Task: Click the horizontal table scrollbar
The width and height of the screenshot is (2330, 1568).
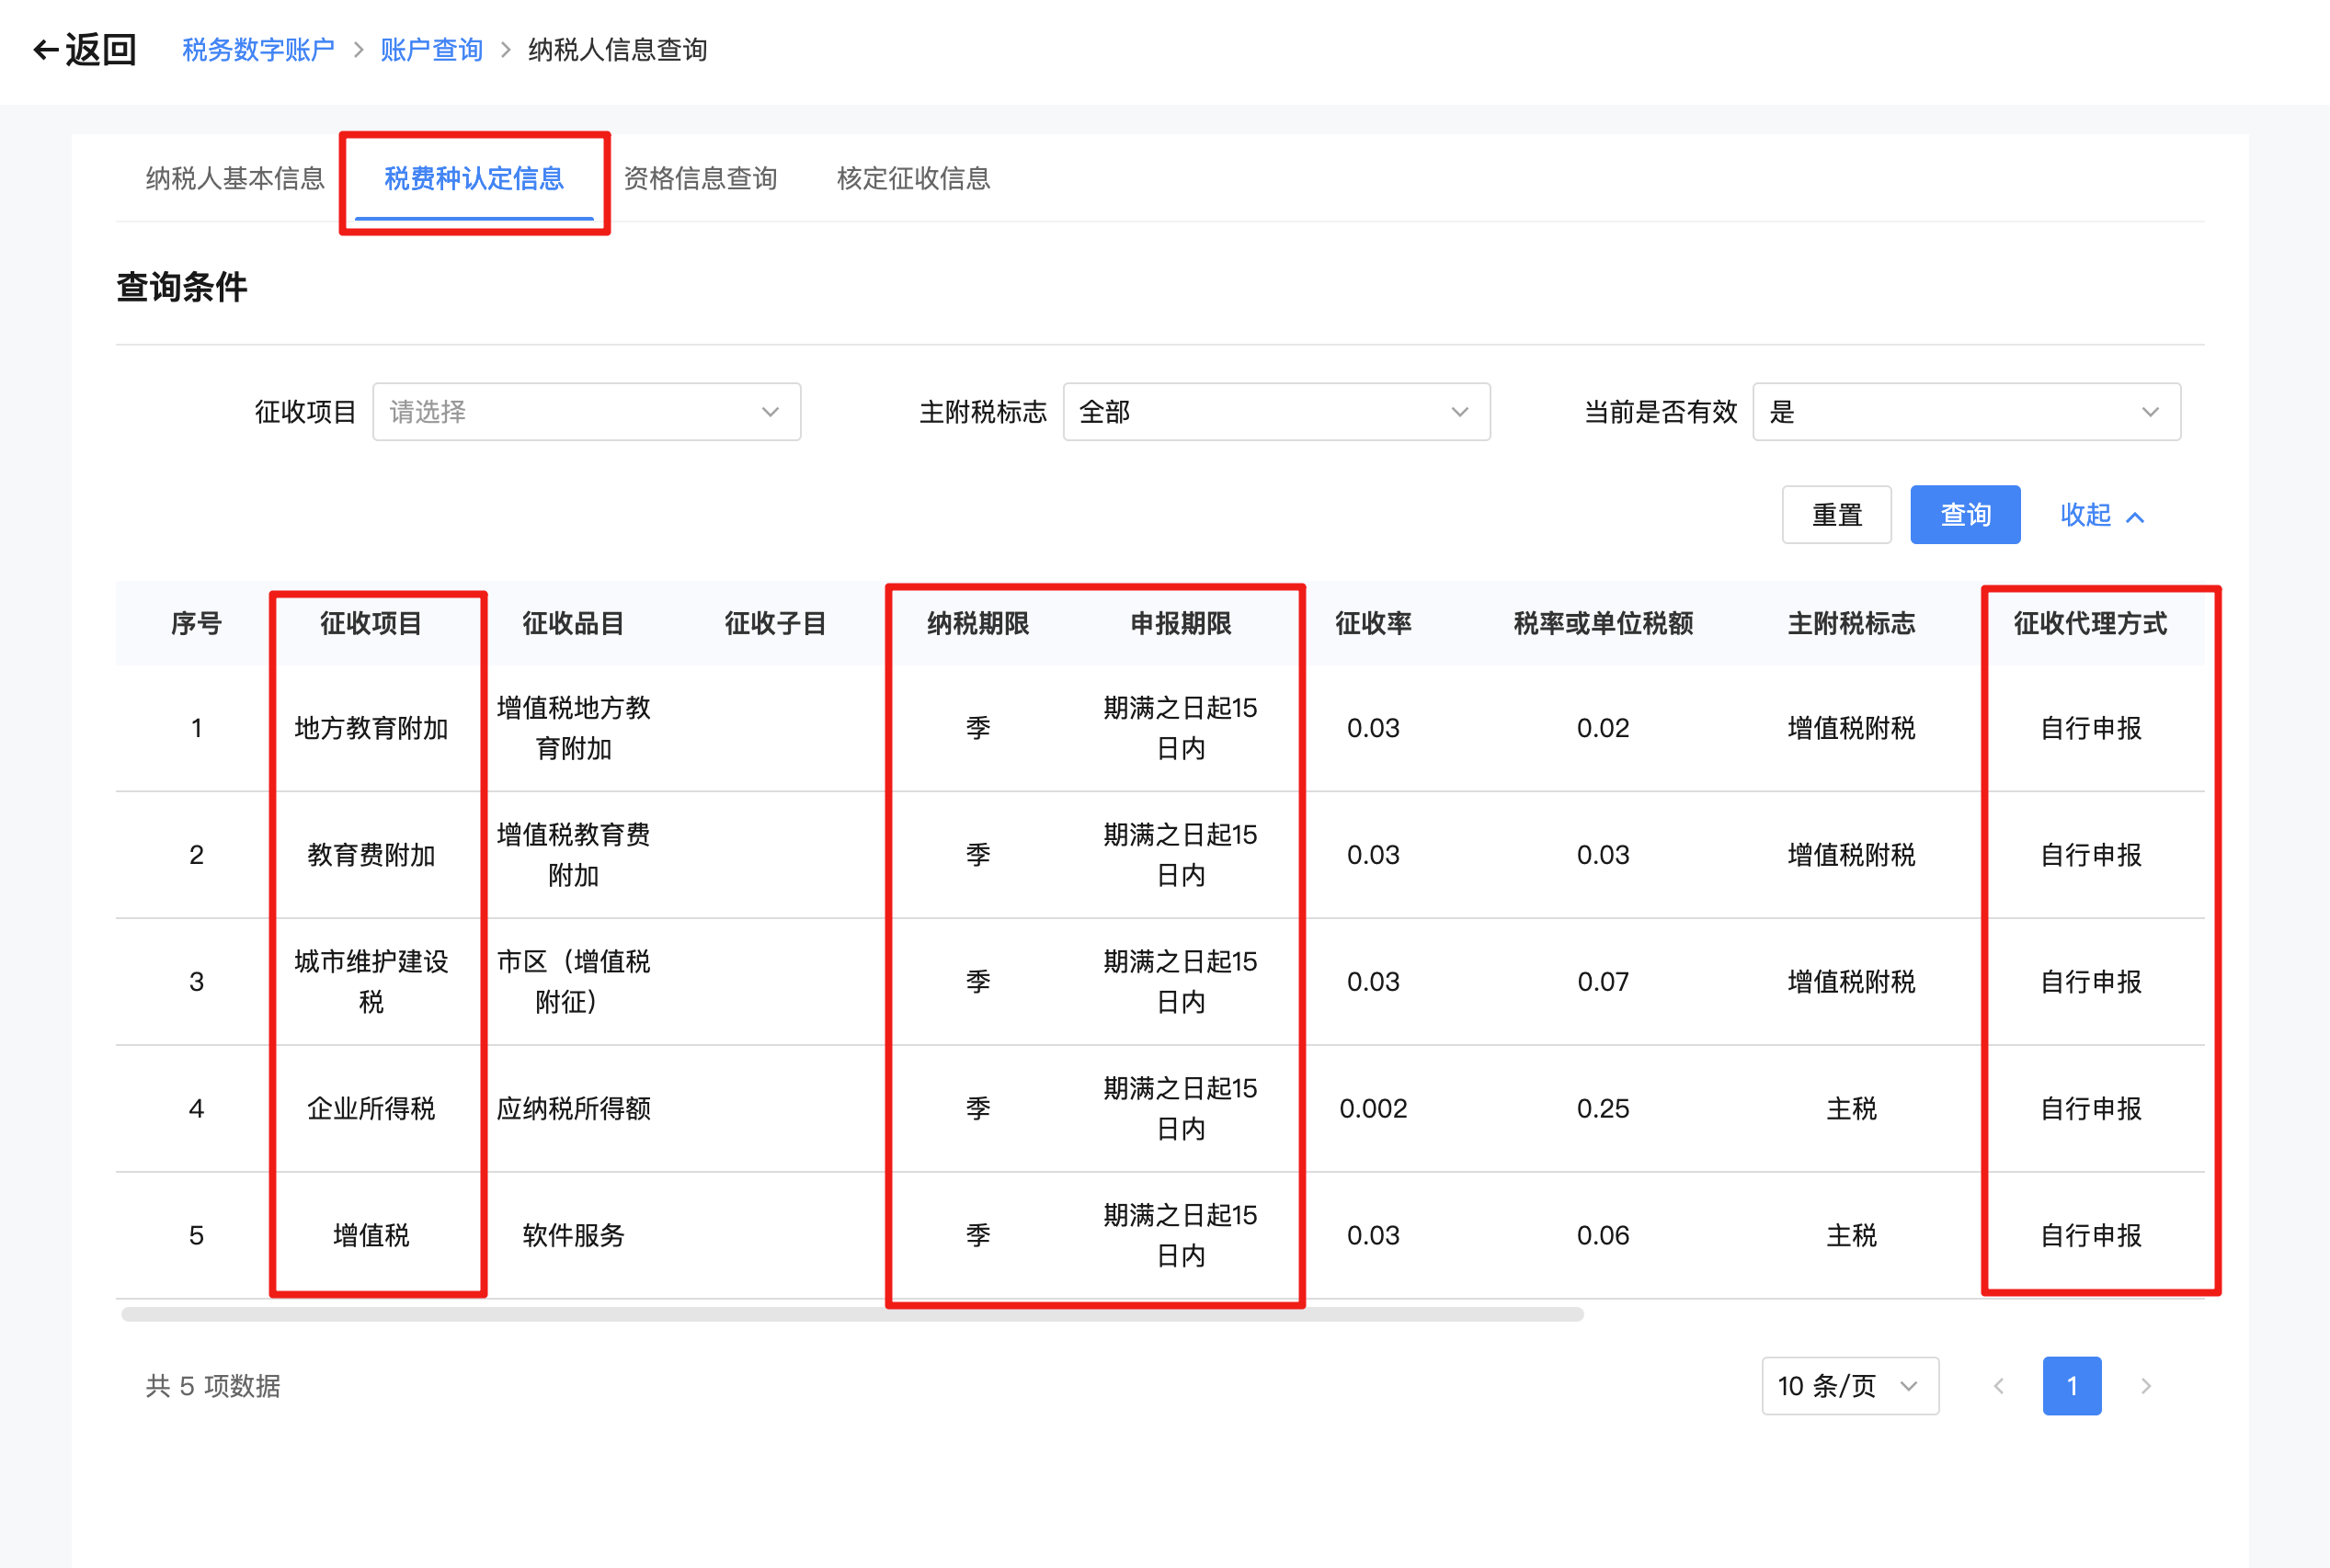Action: click(852, 1314)
